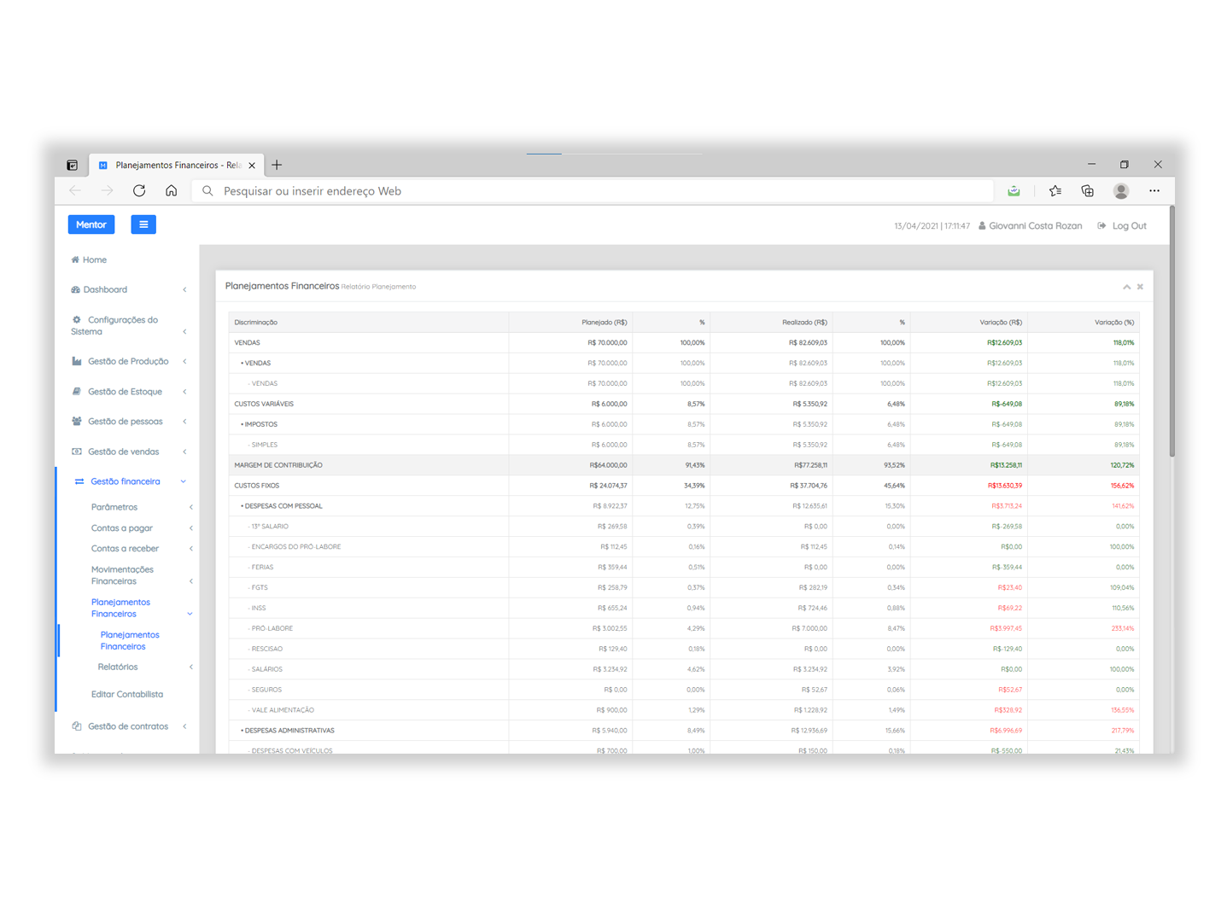Click Gestão de contratos sidebar icon
Image resolution: width=1227 pixels, height=915 pixels.
click(x=77, y=726)
